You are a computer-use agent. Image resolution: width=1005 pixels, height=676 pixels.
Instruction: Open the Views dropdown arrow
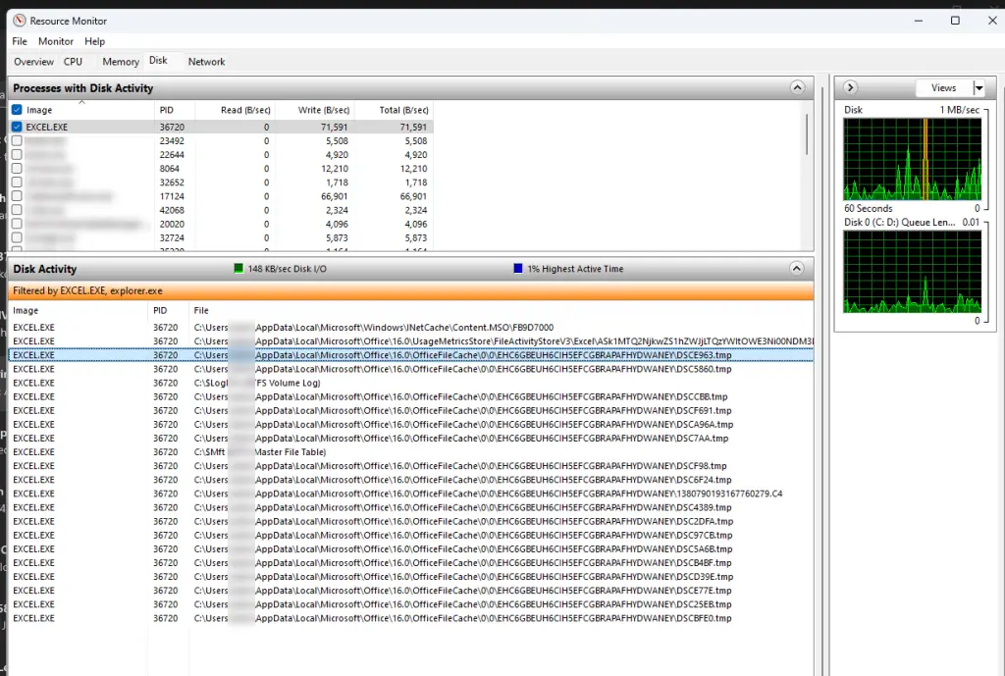coord(978,87)
